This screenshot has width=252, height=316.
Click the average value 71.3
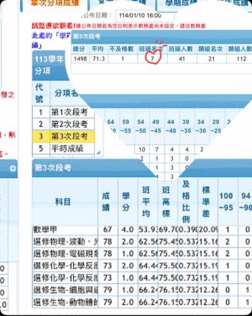point(99,59)
